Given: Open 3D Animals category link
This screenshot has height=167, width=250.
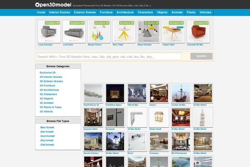Looking at the screenshot, I should coord(46,103).
